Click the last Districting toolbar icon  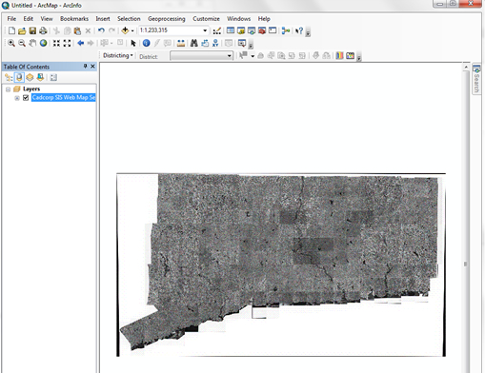(x=350, y=56)
